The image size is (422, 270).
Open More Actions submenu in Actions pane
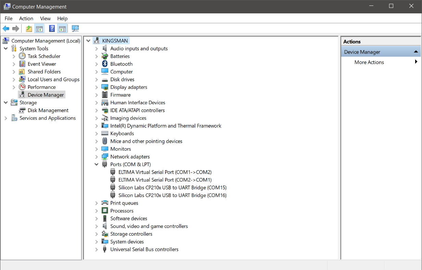[369, 62]
